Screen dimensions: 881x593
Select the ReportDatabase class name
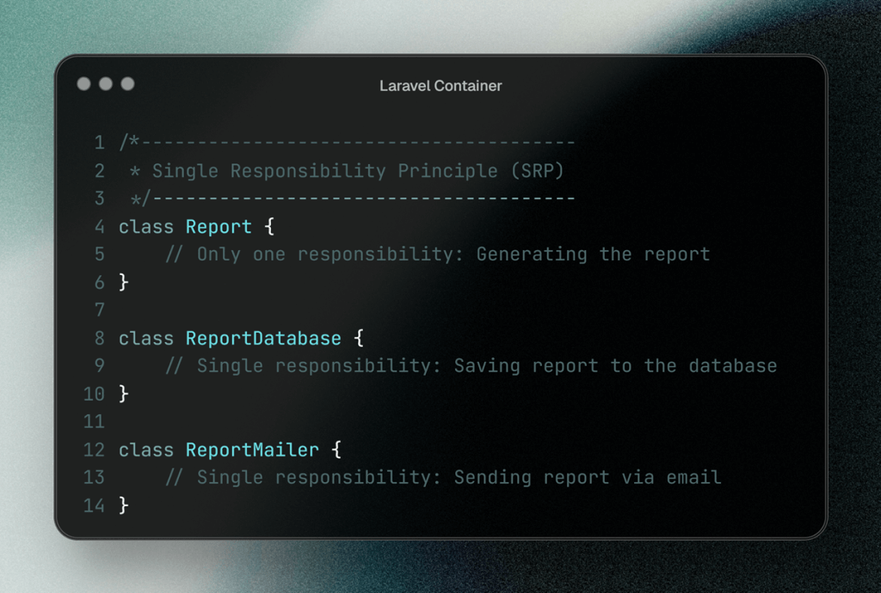262,338
